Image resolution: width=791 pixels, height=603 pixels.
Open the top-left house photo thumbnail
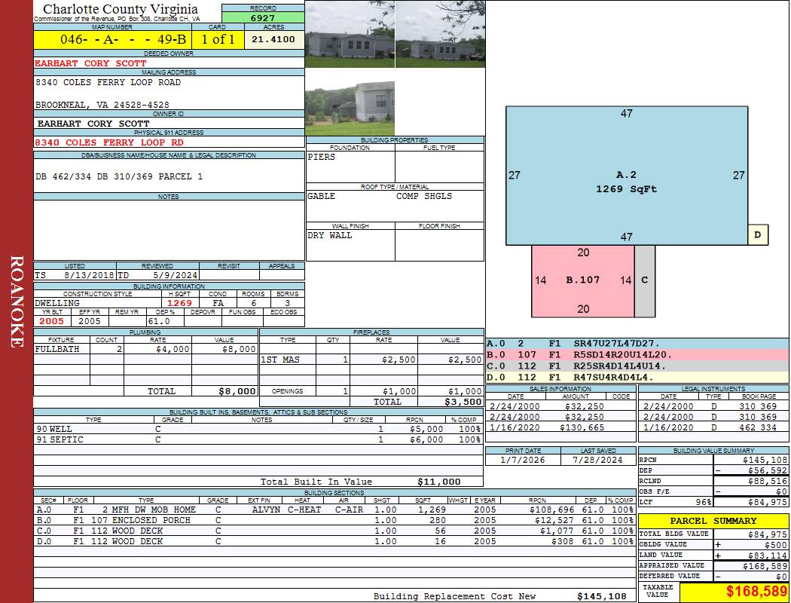coord(350,34)
